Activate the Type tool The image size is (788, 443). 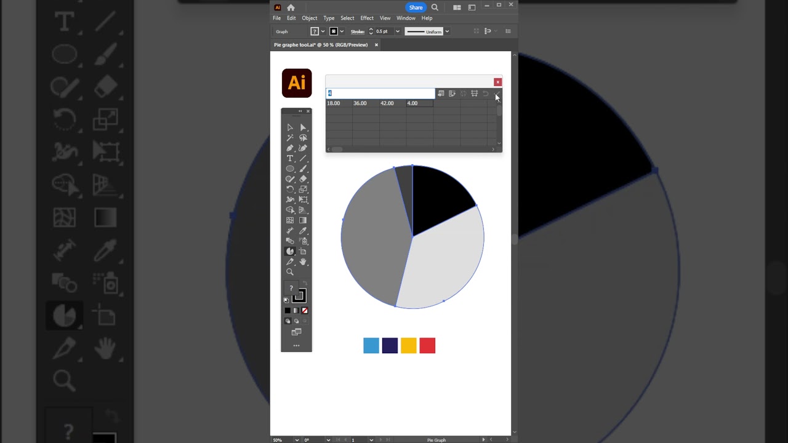pyautogui.click(x=290, y=159)
